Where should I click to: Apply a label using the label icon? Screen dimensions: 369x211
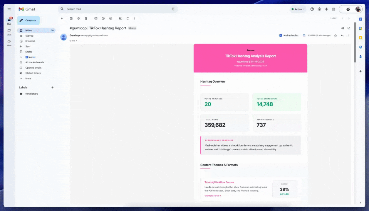[128, 18]
